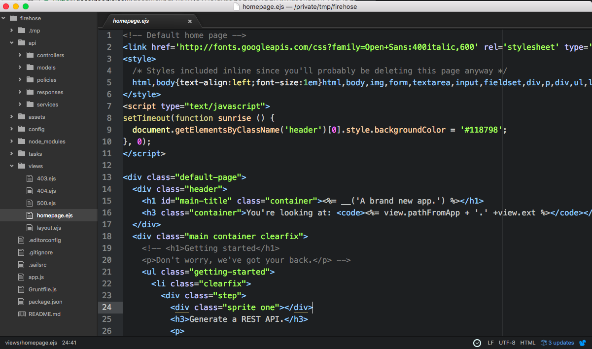Expand the node_modules folder chevron
This screenshot has height=349, width=592.
click(12, 141)
